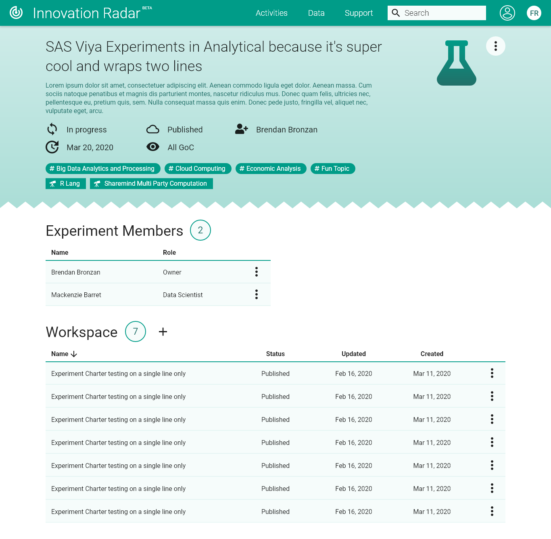Click the In progress sync icon
The image size is (551, 539).
(x=52, y=129)
